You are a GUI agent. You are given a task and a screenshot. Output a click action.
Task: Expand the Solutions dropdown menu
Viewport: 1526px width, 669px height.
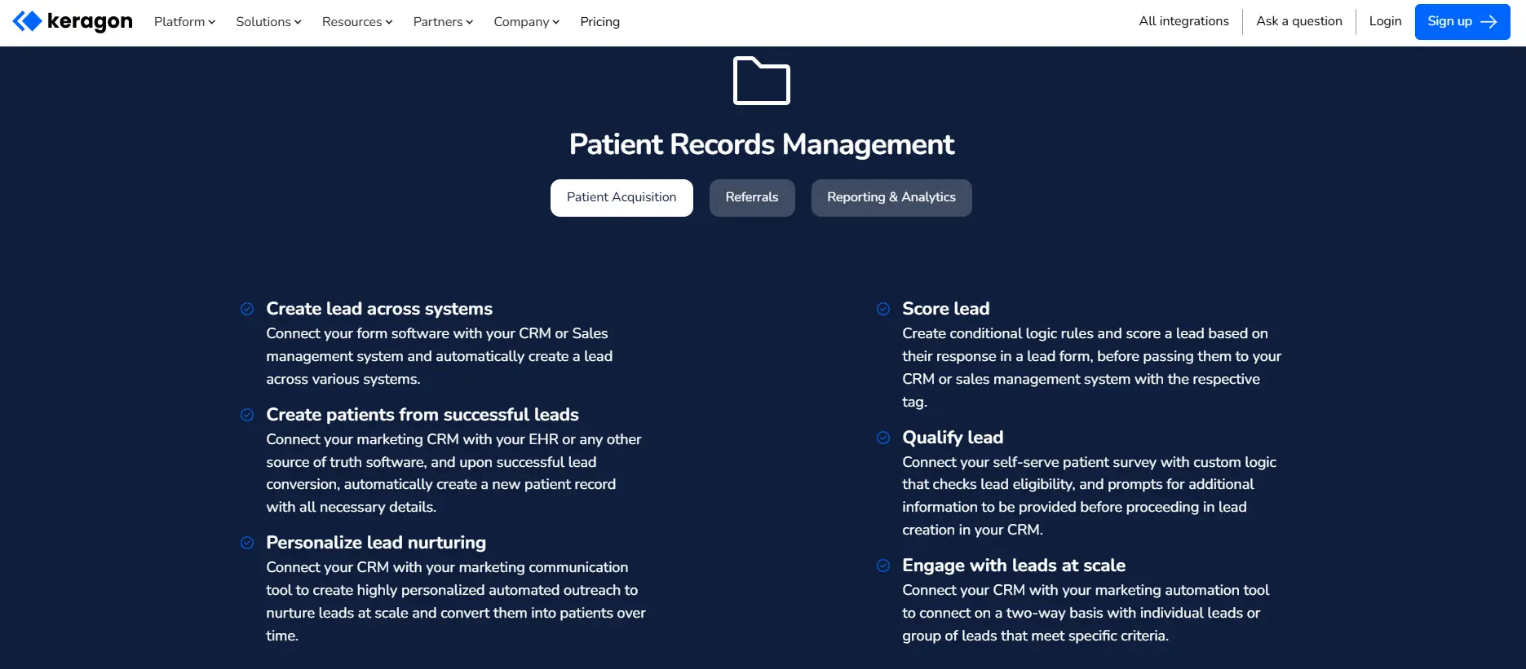click(268, 22)
